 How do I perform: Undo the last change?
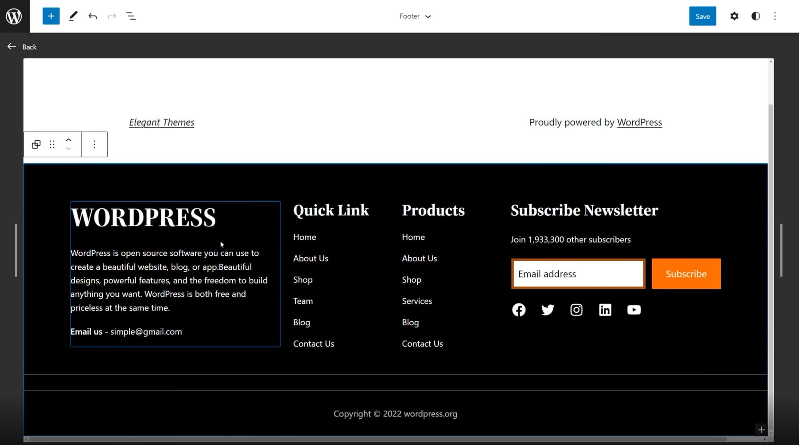[x=93, y=16]
